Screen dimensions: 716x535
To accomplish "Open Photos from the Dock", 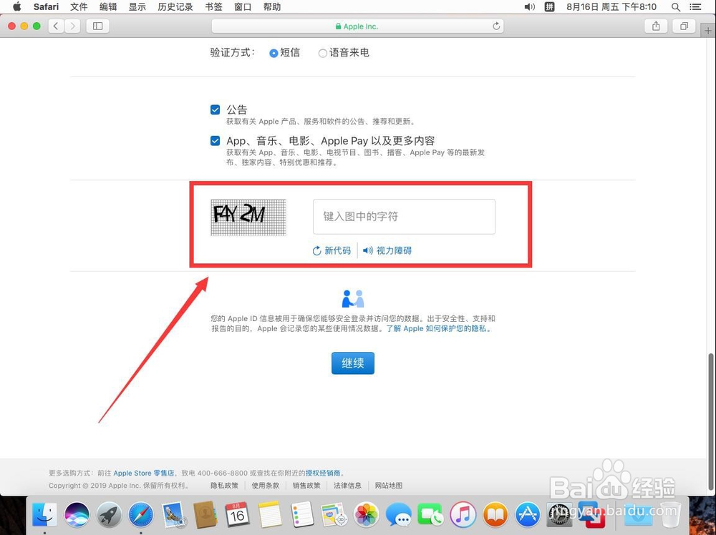I will [x=366, y=515].
